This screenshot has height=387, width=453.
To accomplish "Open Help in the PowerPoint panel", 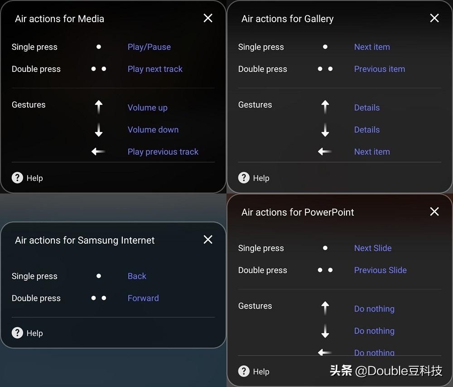I will pyautogui.click(x=254, y=372).
